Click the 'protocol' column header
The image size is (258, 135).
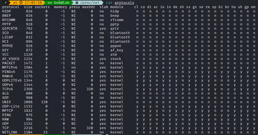click(x=11, y=7)
